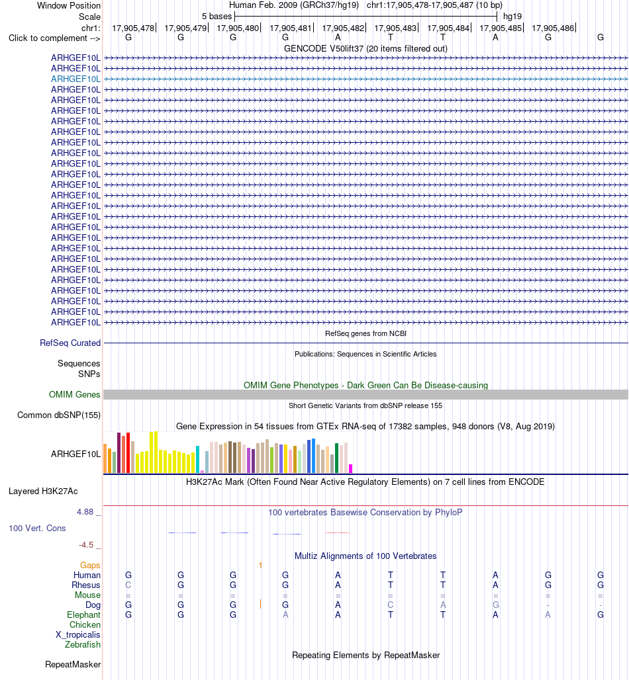Open "Publications: Sequences in Scientific Articles" track title
This screenshot has height=680, width=629.
click(x=365, y=354)
